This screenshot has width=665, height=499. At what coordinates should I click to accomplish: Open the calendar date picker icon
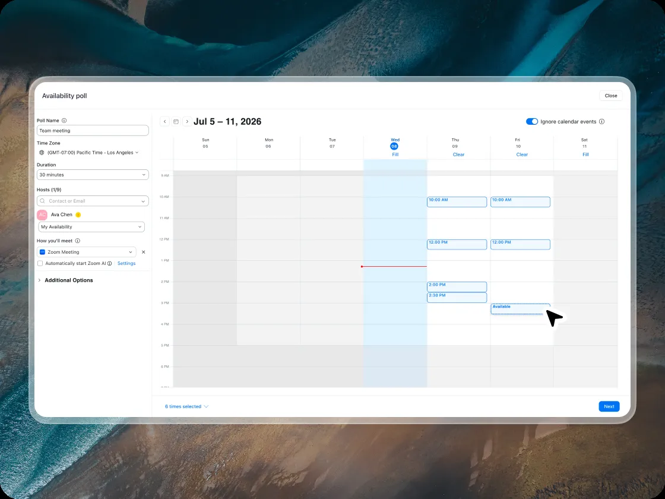(176, 121)
